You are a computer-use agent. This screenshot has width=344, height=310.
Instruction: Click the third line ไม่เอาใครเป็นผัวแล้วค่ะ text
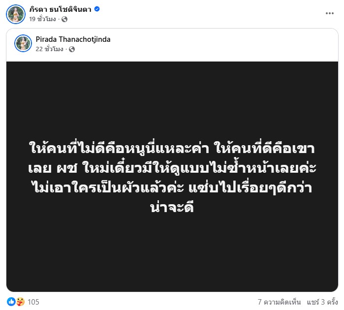[x=108, y=187]
